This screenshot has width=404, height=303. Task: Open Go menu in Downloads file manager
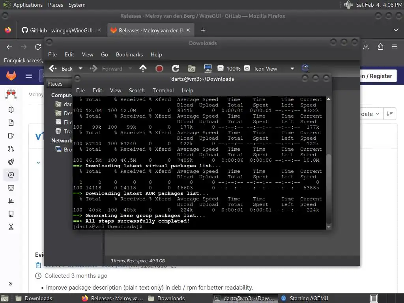(104, 54)
